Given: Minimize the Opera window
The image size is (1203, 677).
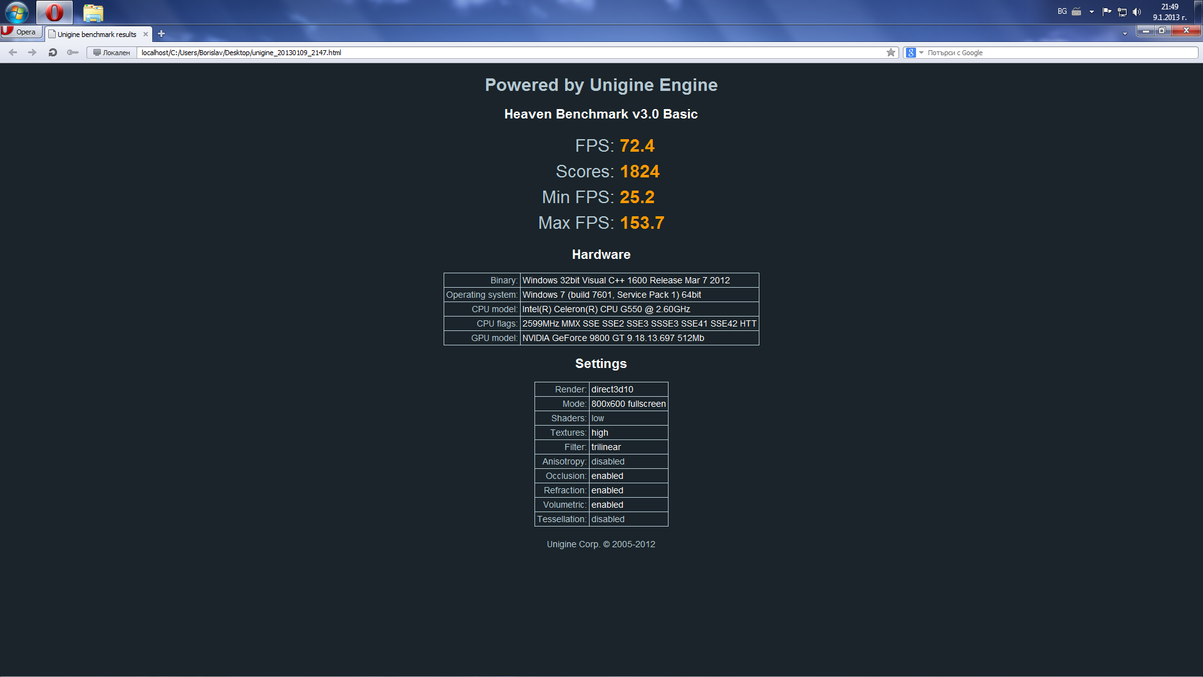Looking at the screenshot, I should pos(1145,31).
